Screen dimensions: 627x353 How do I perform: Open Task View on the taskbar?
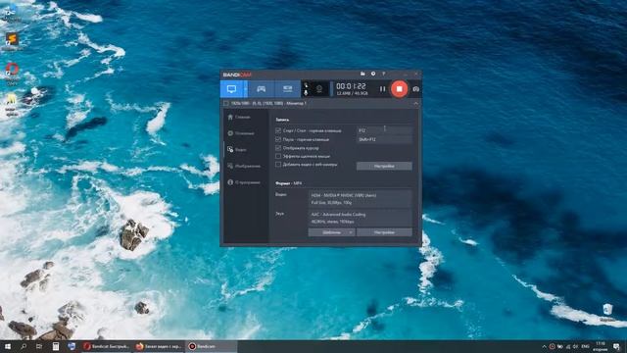(39, 346)
